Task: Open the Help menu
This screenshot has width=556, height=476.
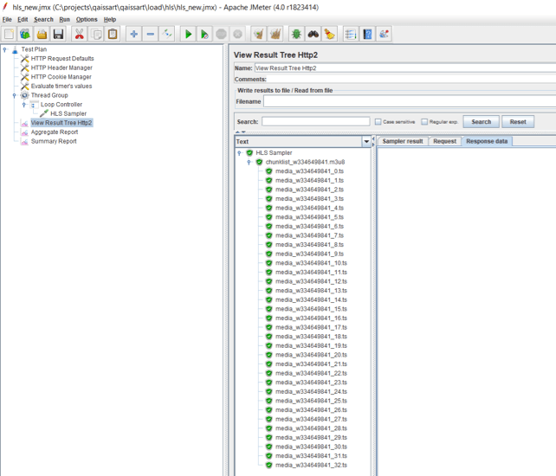Action: [110, 20]
